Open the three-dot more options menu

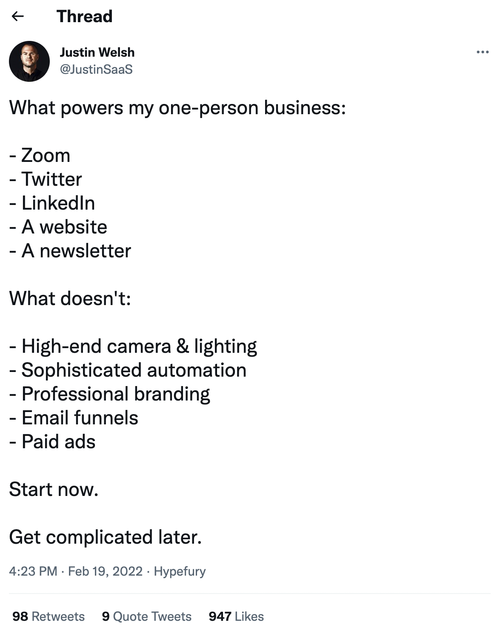pyautogui.click(x=483, y=52)
